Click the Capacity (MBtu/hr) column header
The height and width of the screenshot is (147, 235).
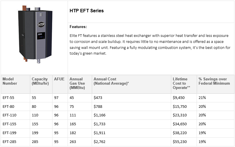point(40,81)
